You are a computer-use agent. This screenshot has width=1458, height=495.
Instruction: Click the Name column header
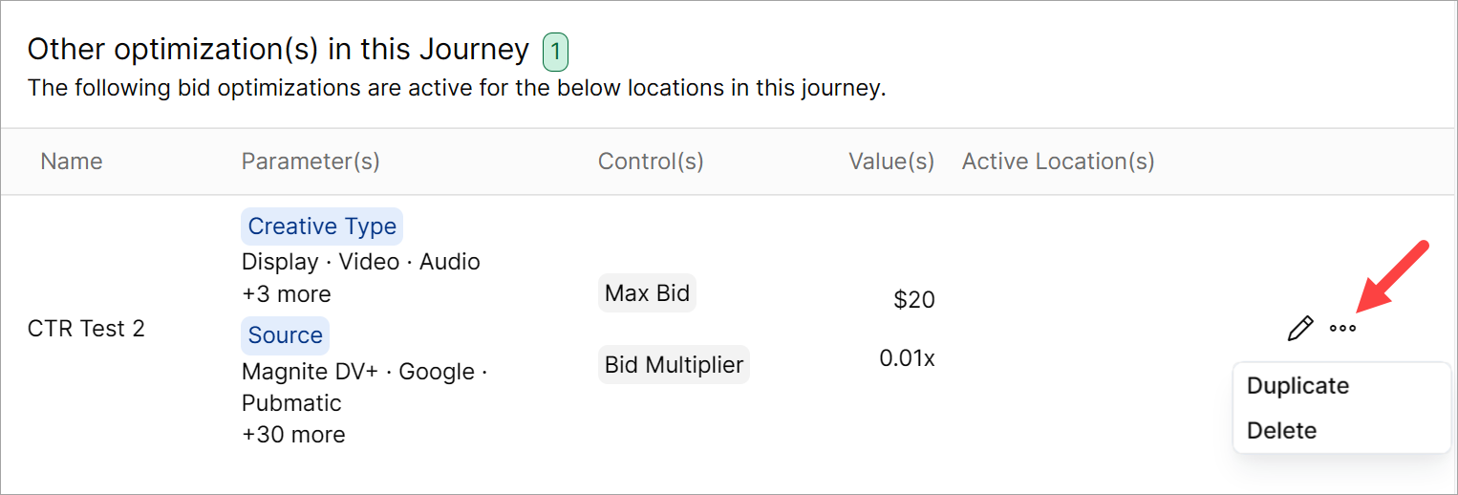click(72, 161)
